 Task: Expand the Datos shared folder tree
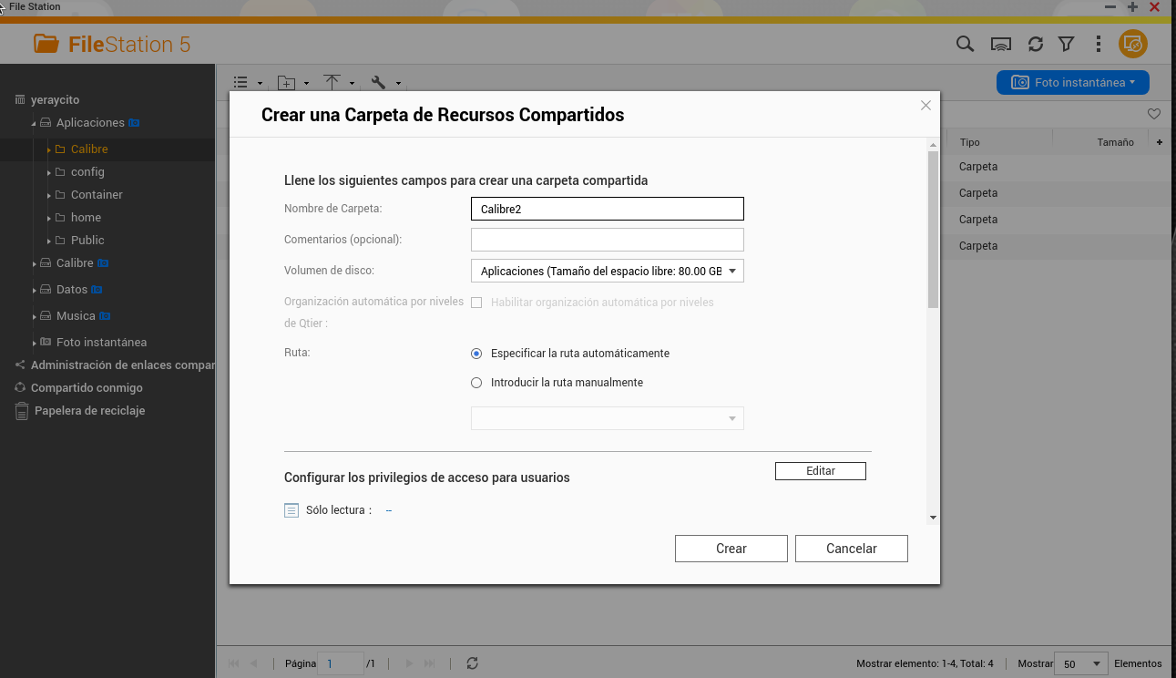point(35,290)
